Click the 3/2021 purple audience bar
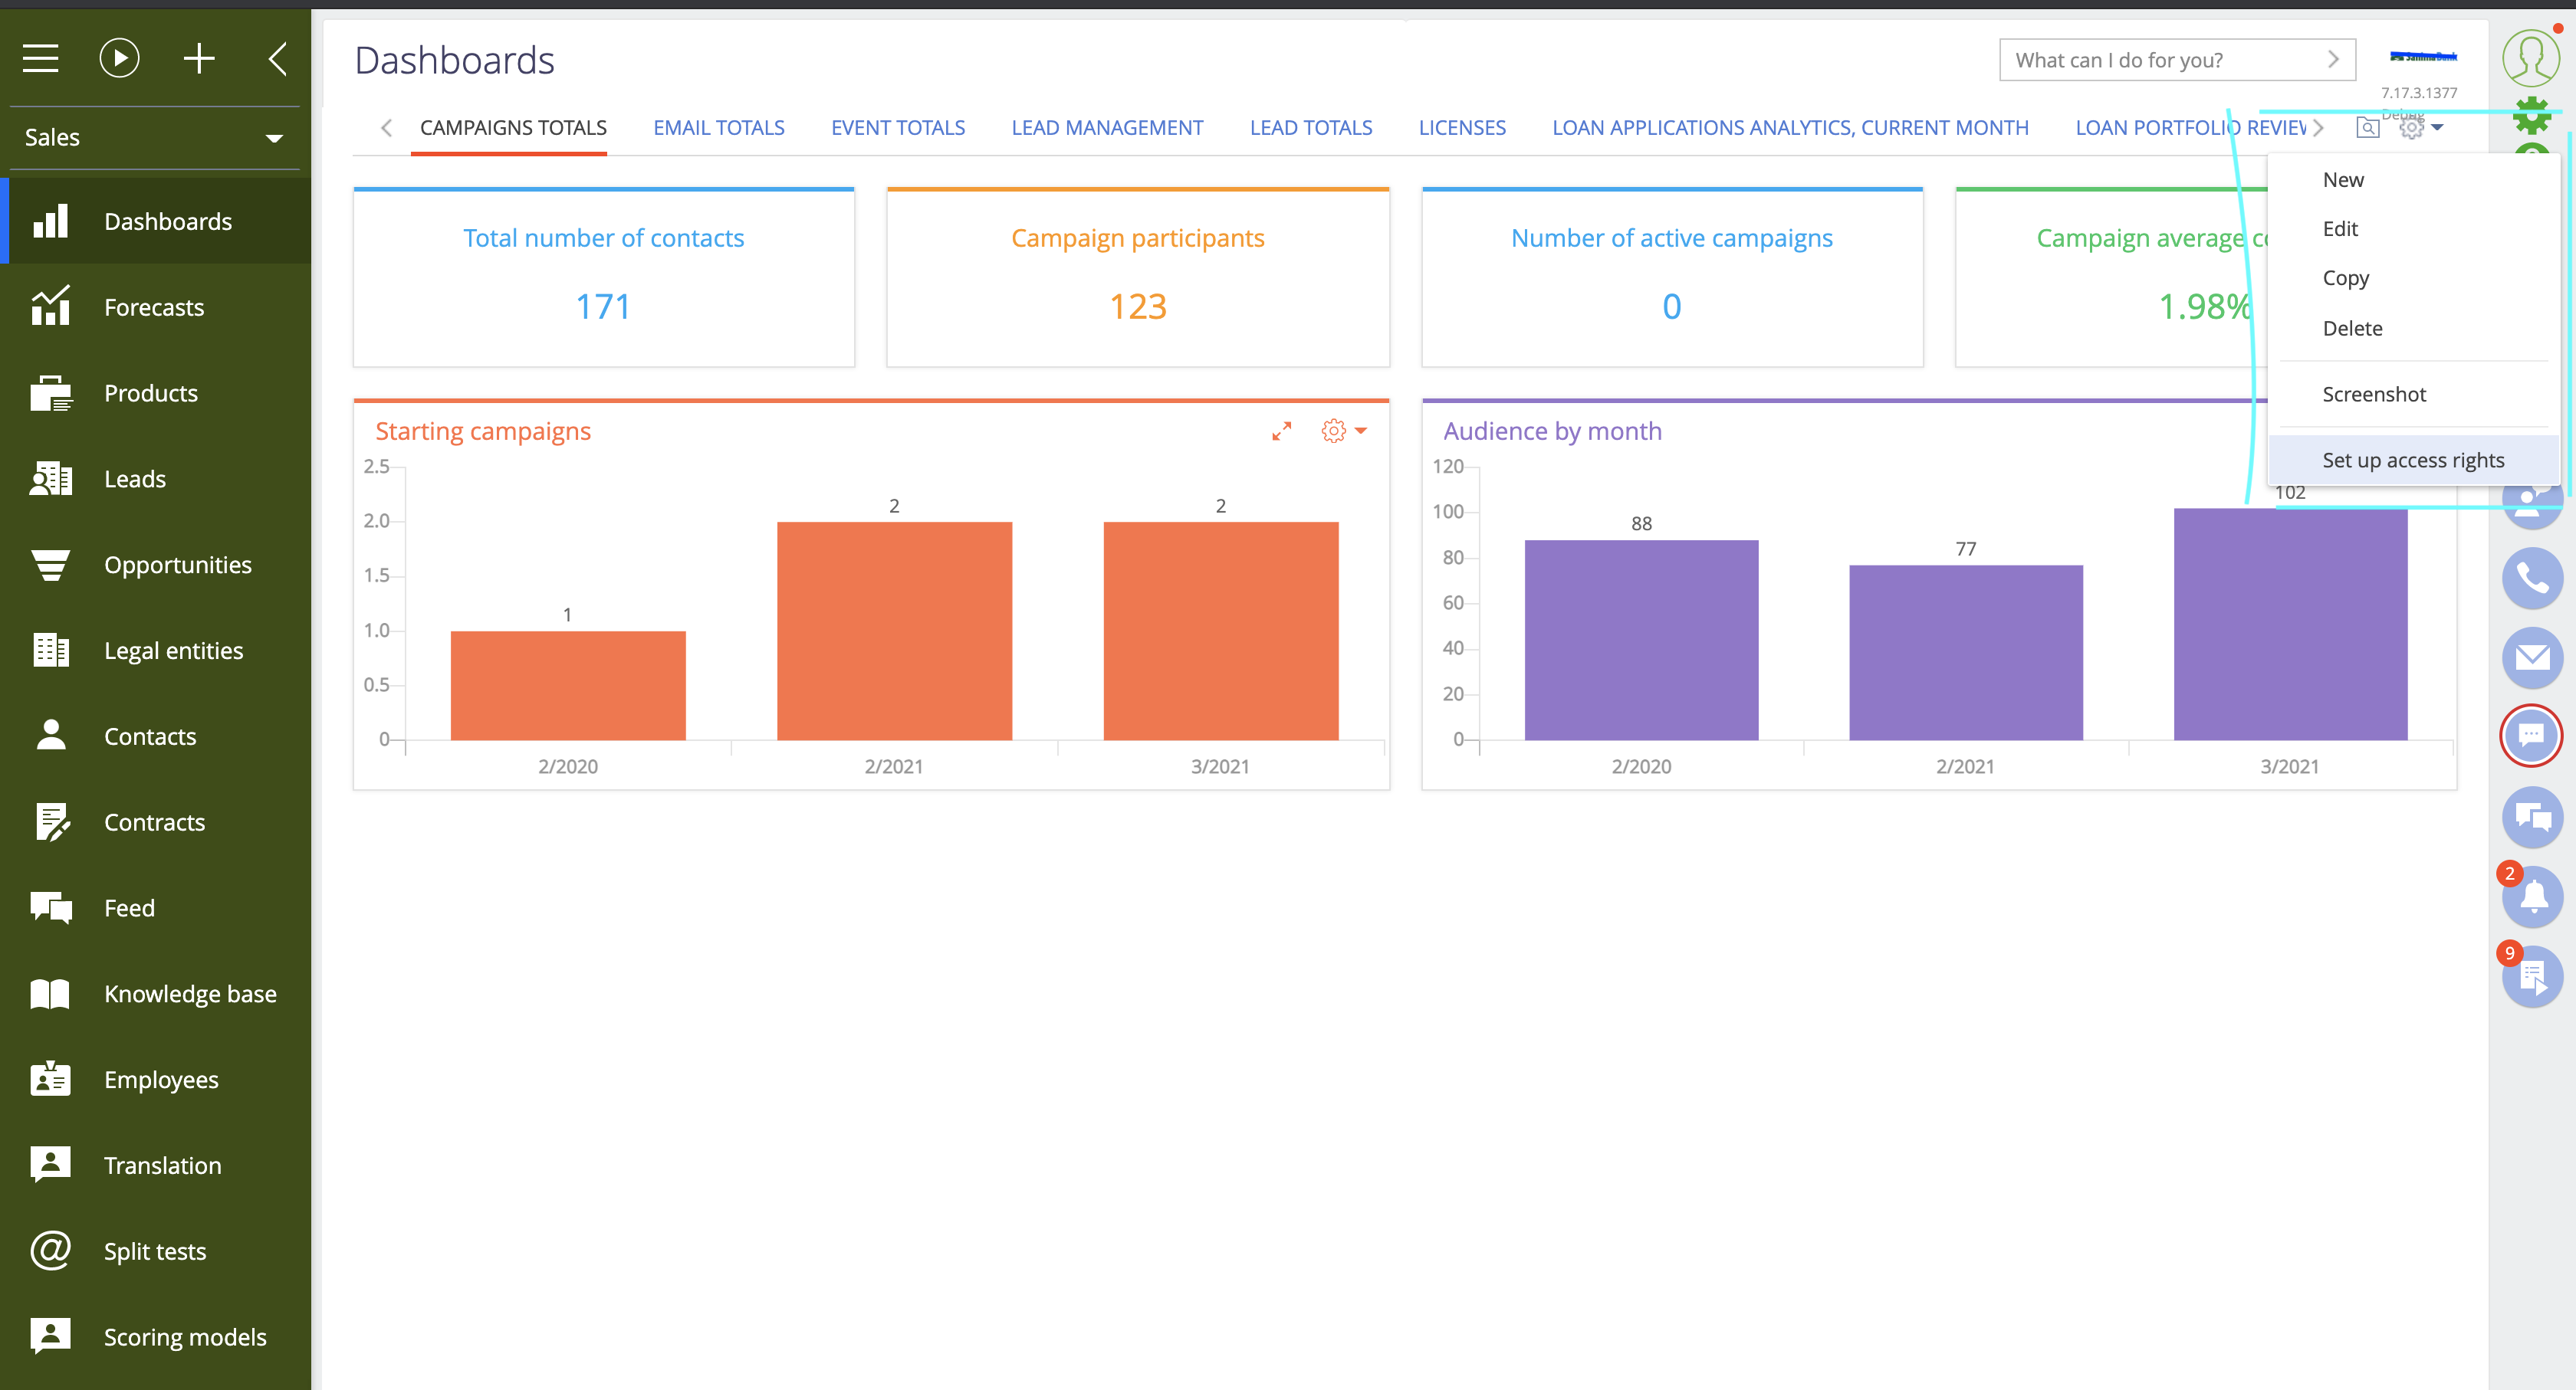This screenshot has height=1390, width=2576. pos(2290,624)
